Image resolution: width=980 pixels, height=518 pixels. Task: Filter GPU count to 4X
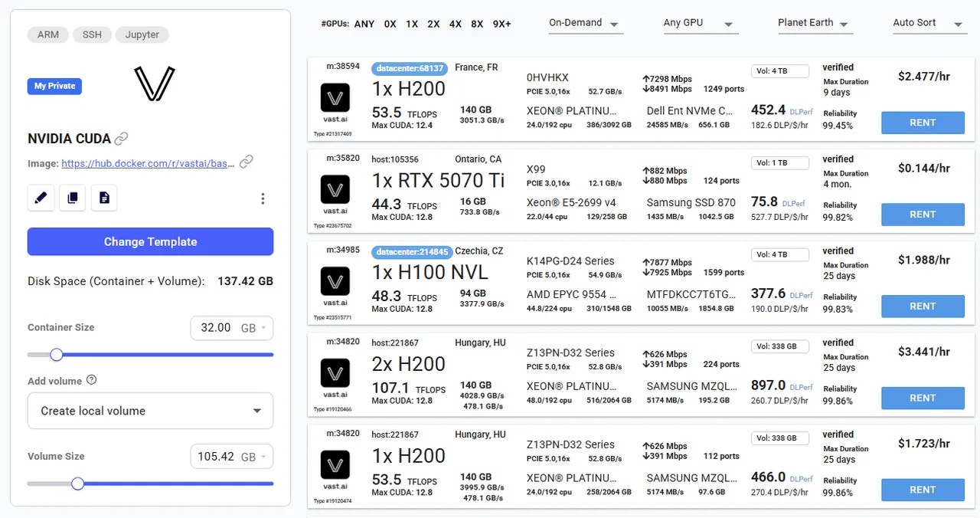pos(456,24)
